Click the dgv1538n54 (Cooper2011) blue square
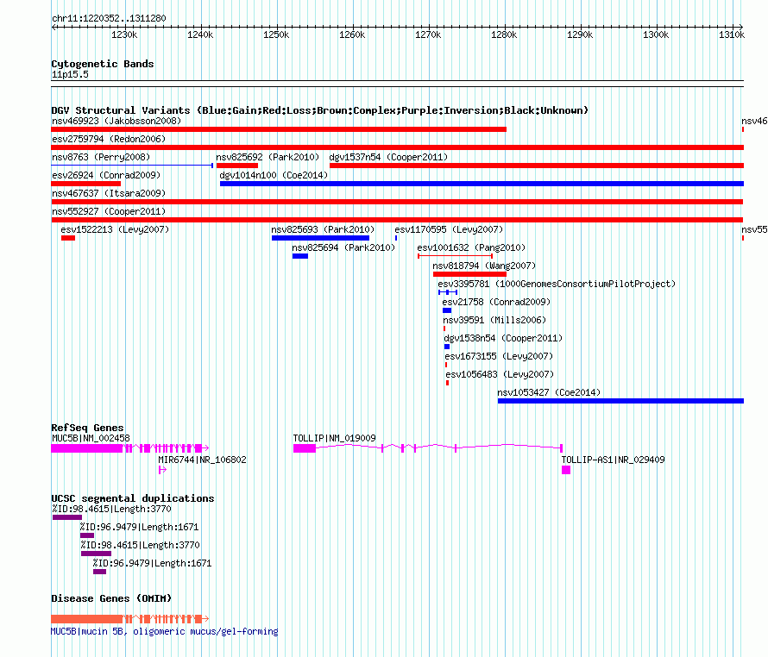768x657 pixels. (x=447, y=347)
